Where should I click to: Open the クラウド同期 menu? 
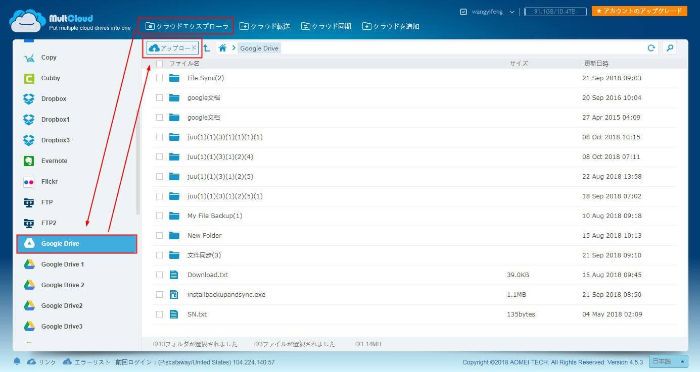[326, 26]
